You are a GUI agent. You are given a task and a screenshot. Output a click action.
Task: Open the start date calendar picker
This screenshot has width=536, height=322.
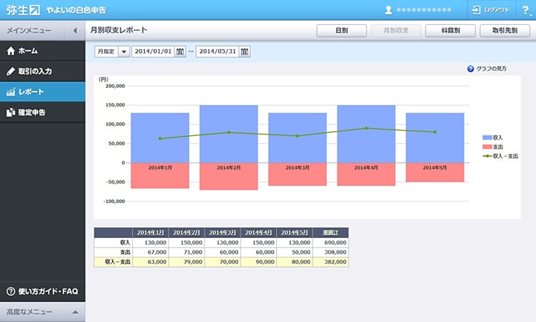(180, 51)
